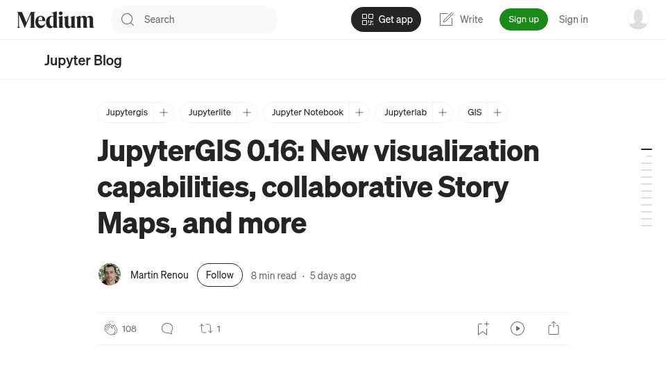Open responses with the comment bubble icon
666x375 pixels.
pos(167,328)
